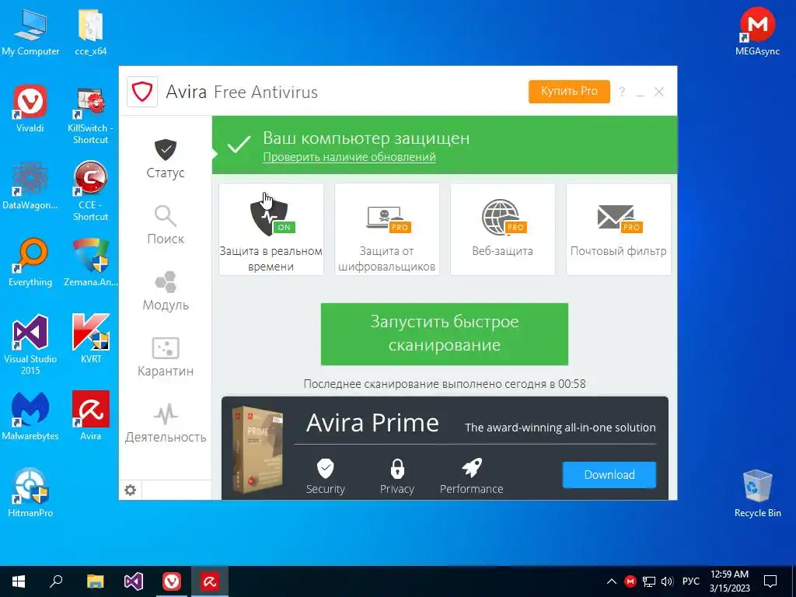796x597 pixels.
Task: Open the Windows Start menu
Action: click(19, 581)
